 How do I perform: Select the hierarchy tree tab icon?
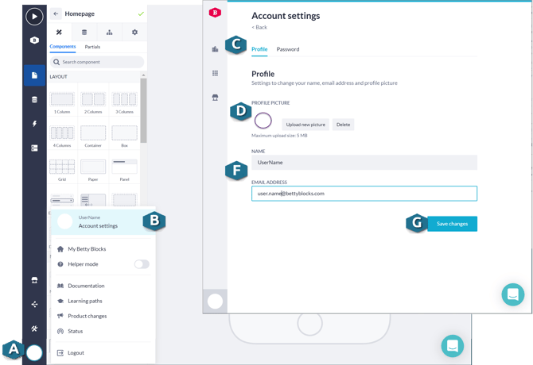(x=110, y=33)
